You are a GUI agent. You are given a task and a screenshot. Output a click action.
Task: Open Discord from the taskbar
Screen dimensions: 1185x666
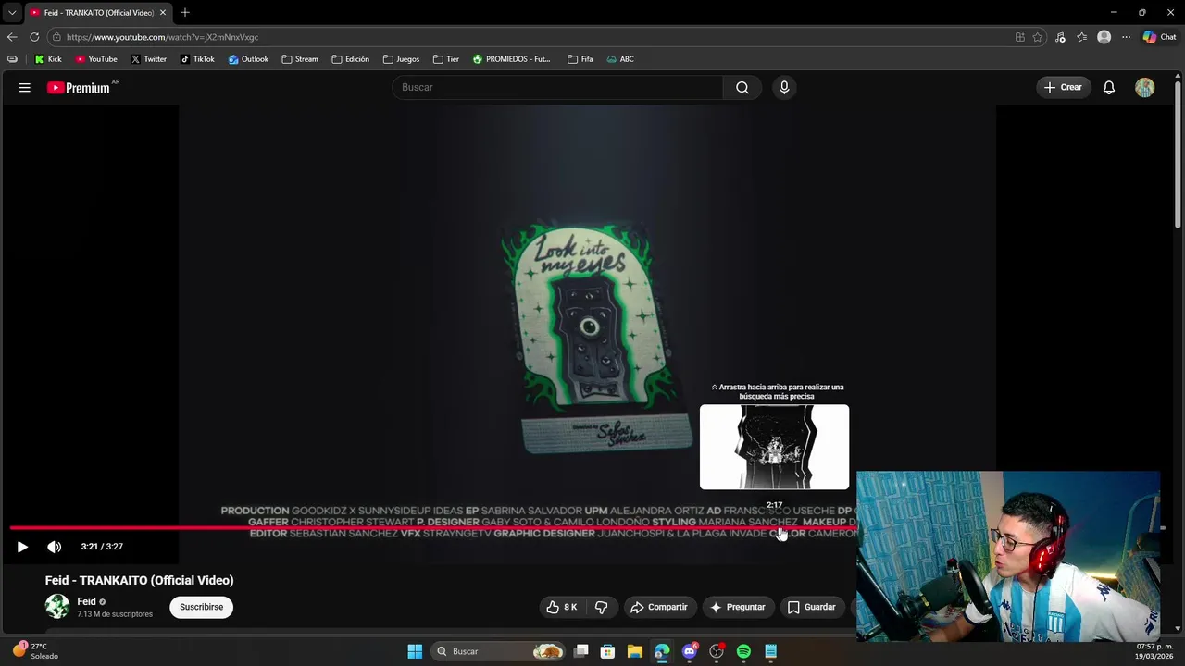pyautogui.click(x=689, y=651)
